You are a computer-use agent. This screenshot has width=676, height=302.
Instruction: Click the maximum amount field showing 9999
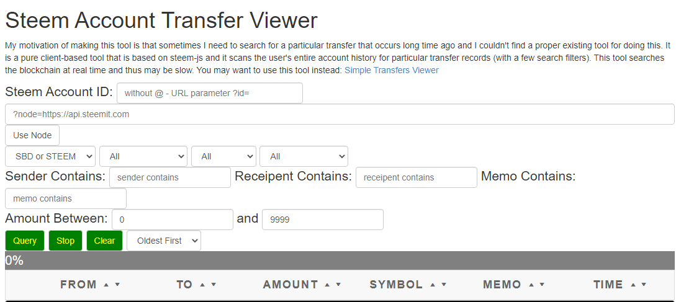[322, 220]
